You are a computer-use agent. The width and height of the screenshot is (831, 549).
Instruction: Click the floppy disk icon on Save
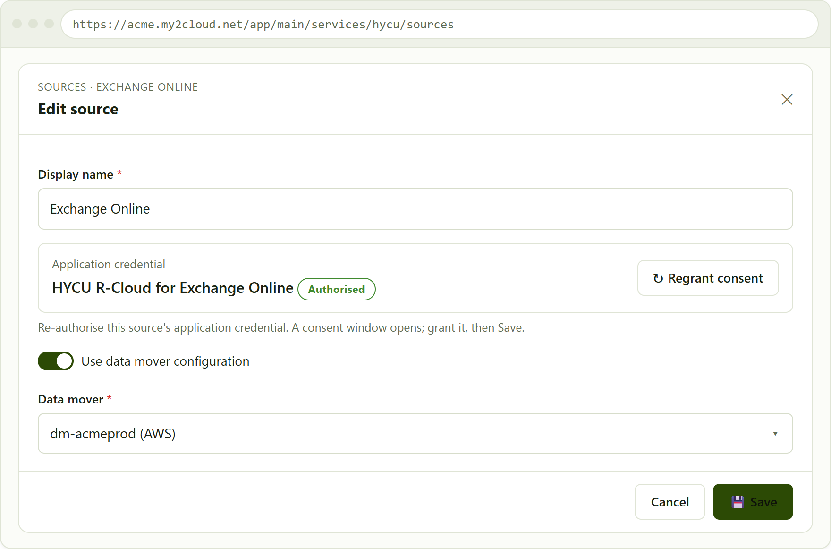[738, 502]
